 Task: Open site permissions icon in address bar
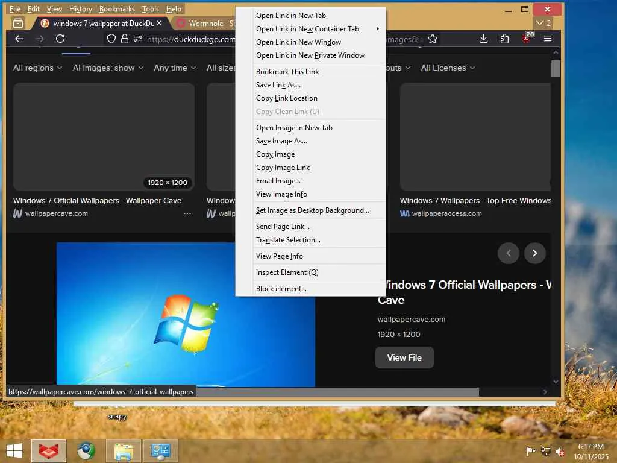click(138, 39)
